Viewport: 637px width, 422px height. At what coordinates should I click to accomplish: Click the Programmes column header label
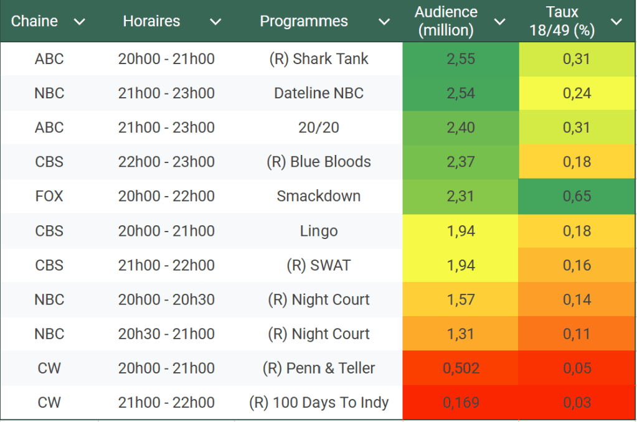[304, 21]
